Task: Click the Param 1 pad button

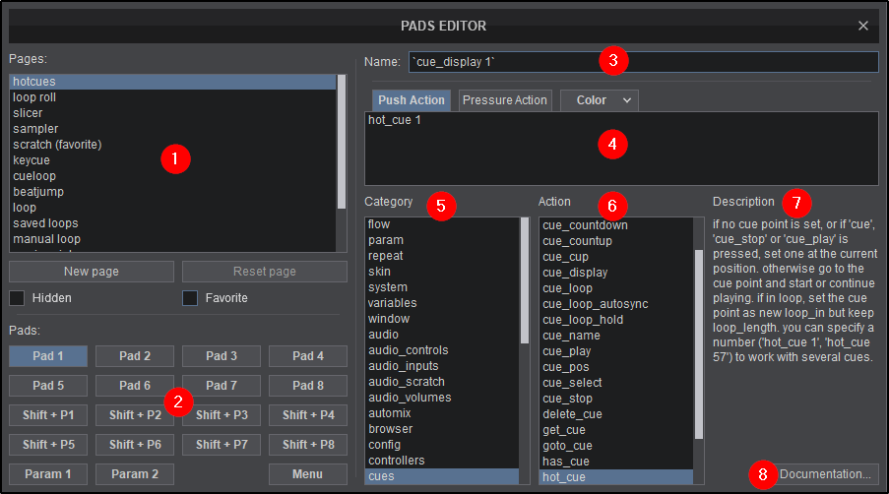Action: point(48,474)
